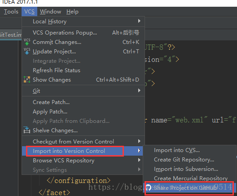Select Update Project menu item
The width and height of the screenshot is (237, 196).
83,52
